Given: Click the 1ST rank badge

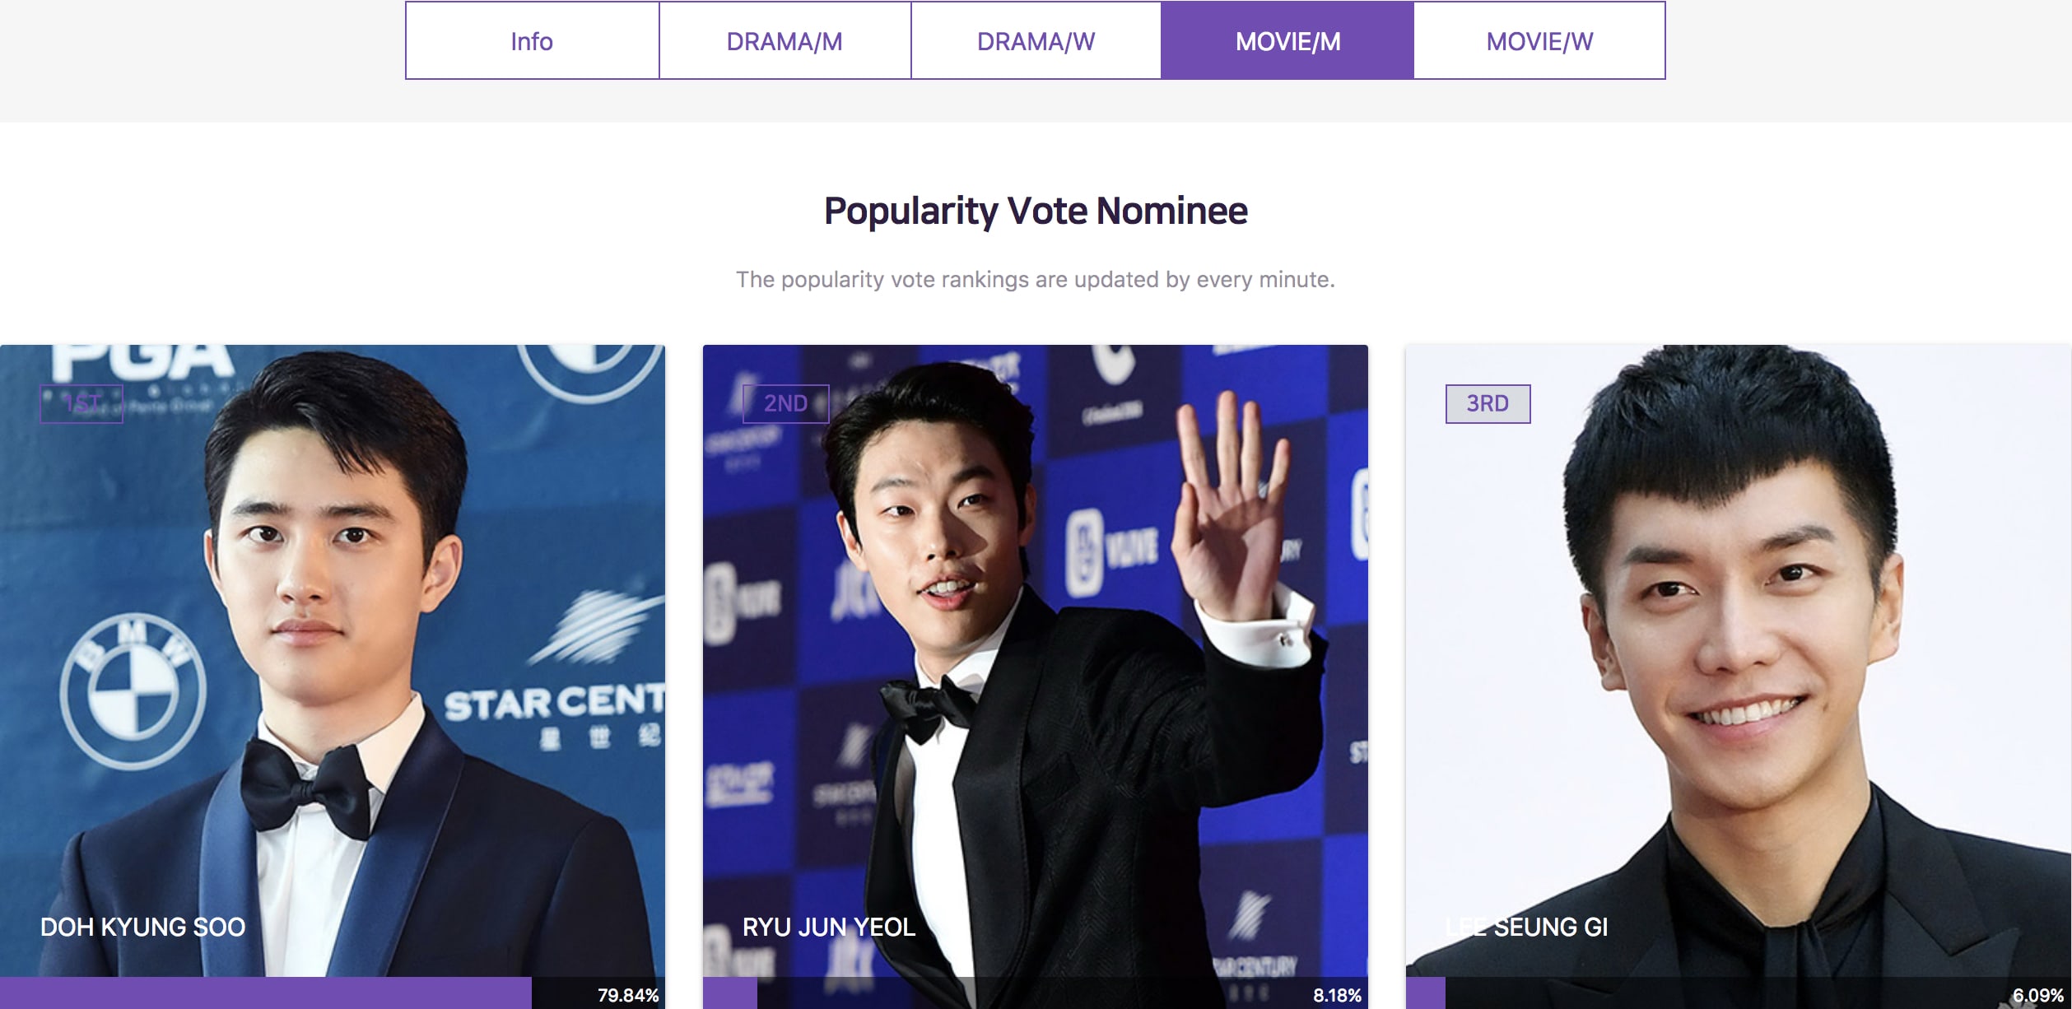Looking at the screenshot, I should coord(81,404).
